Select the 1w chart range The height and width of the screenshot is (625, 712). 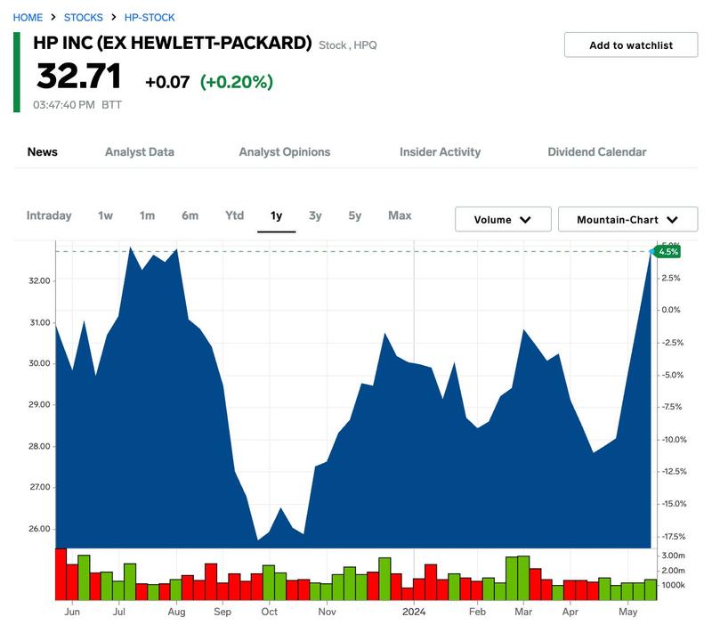[105, 215]
